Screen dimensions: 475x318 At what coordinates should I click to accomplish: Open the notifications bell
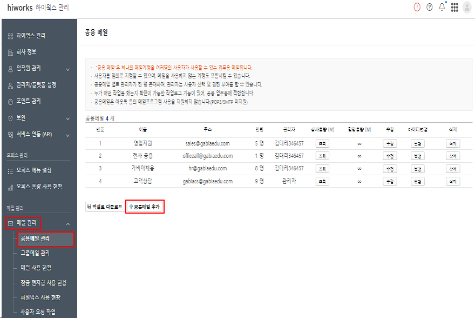point(442,6)
